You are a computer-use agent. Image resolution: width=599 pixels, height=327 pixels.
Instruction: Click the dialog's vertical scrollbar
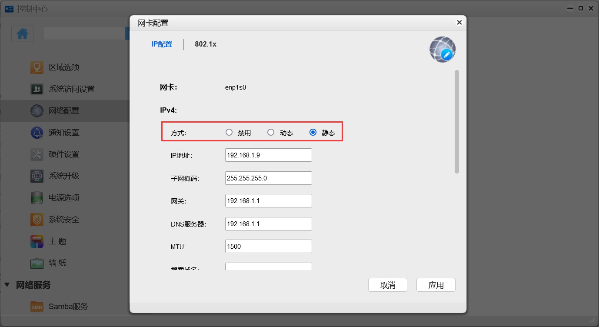[456, 122]
